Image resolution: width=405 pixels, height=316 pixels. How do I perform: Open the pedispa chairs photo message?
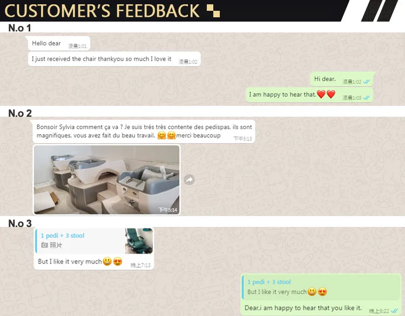(107, 179)
